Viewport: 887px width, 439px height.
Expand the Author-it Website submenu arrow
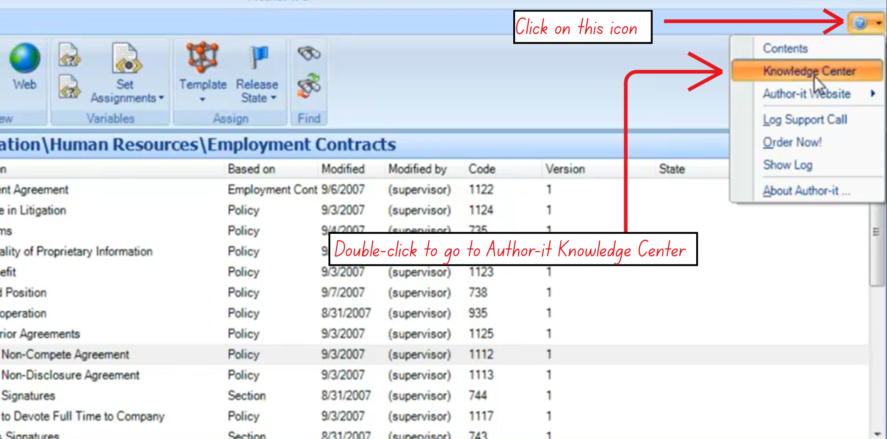873,94
